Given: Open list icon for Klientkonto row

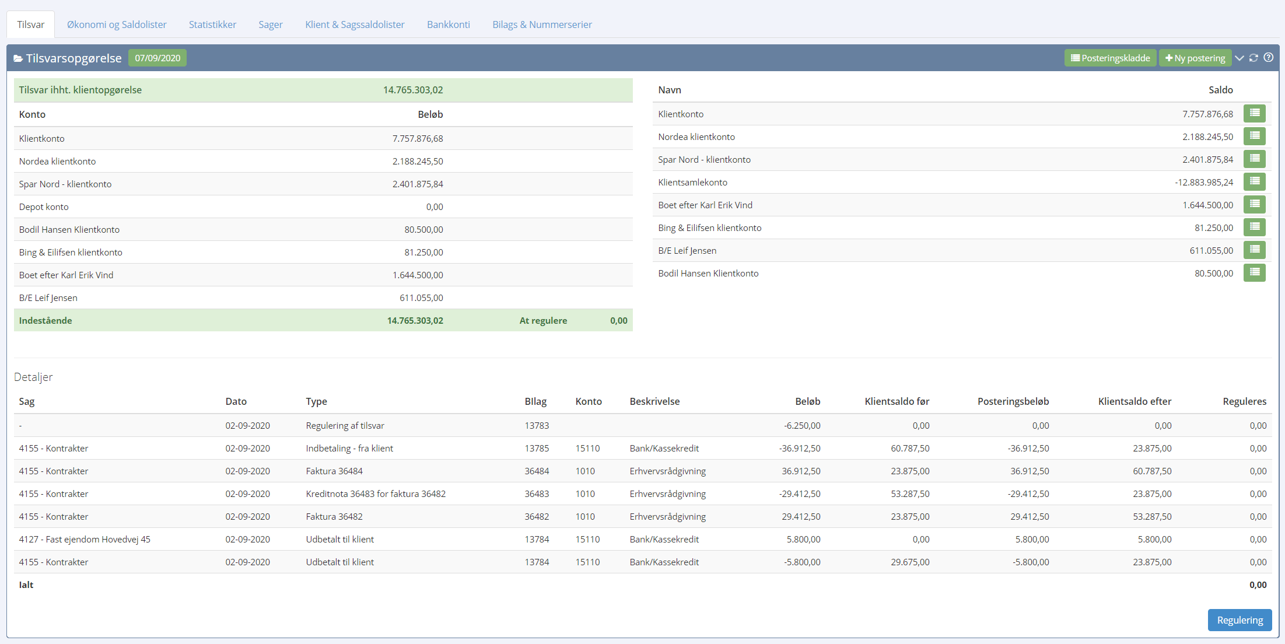Looking at the screenshot, I should click(x=1254, y=113).
